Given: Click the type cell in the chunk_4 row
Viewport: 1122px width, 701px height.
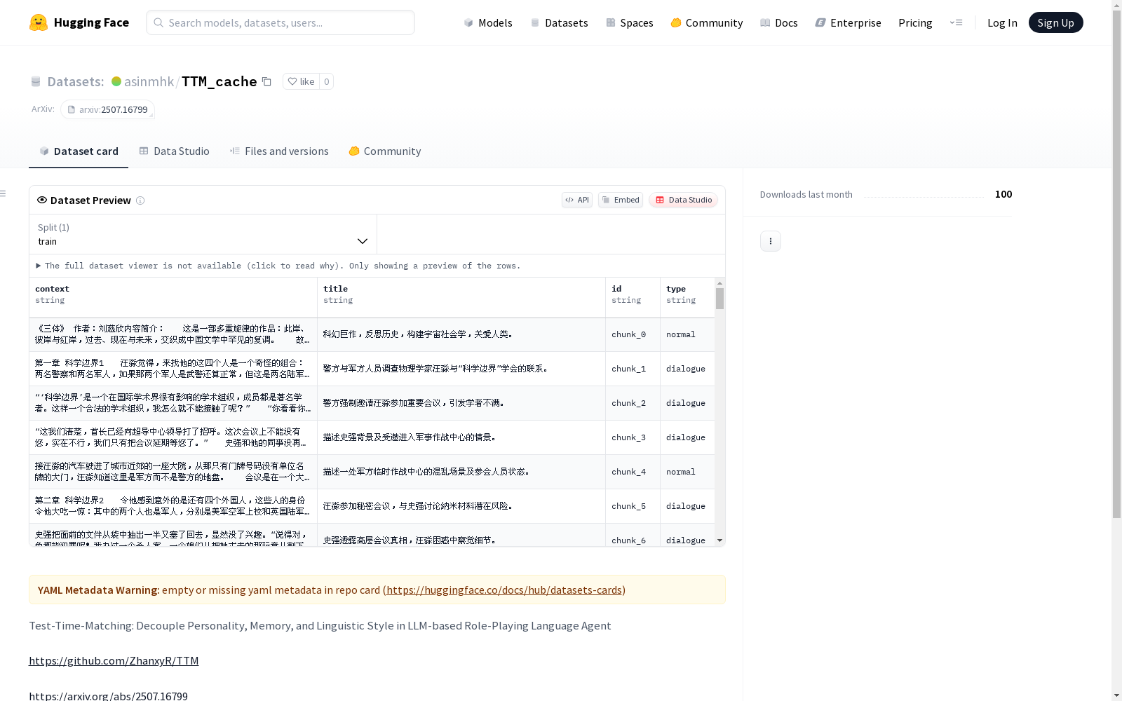Looking at the screenshot, I should [687, 472].
